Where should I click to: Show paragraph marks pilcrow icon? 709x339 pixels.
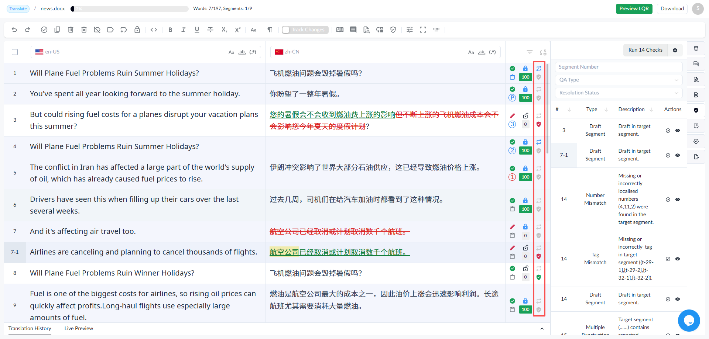[270, 30]
